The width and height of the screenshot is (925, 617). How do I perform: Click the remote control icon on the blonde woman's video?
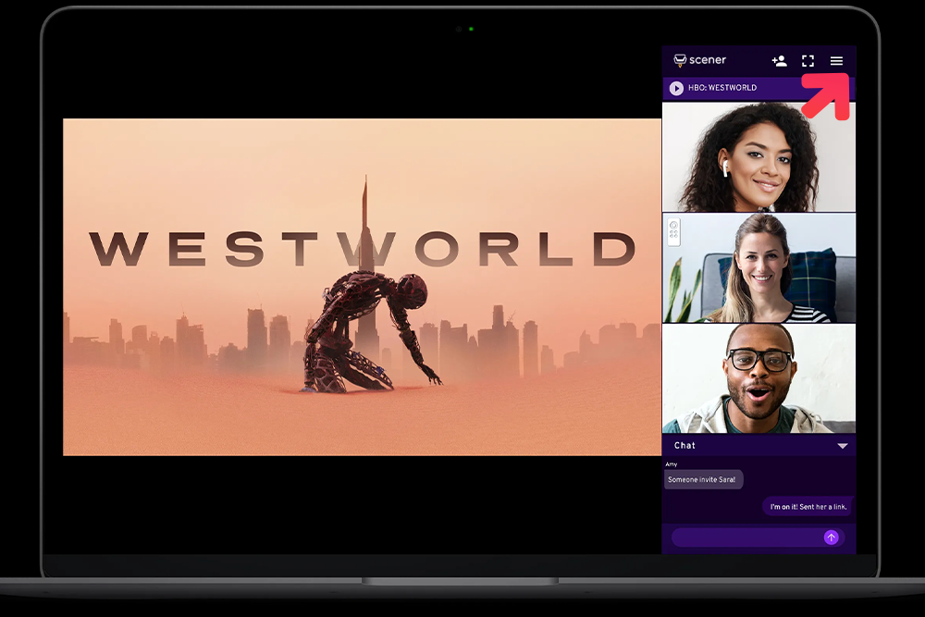[x=673, y=232]
